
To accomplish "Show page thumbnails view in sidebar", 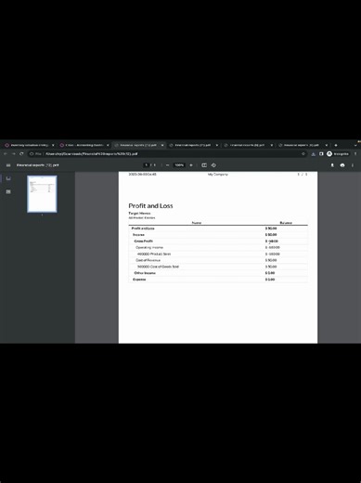I will click(x=8, y=178).
